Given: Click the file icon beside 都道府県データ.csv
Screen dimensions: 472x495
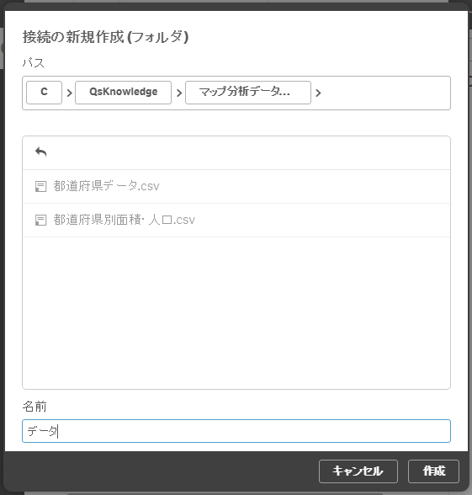Looking at the screenshot, I should [x=40, y=186].
